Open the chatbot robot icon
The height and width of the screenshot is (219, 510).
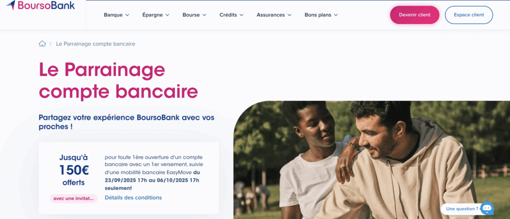click(487, 208)
